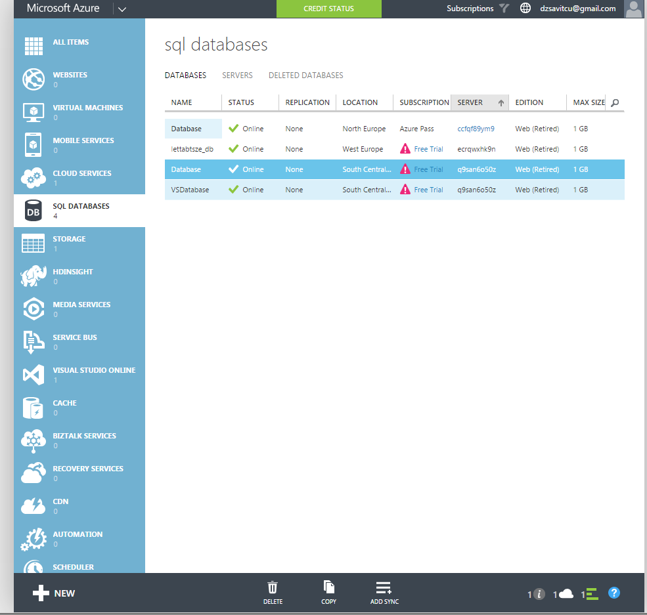Open the Visual Studio Online menu label
This screenshot has width=647, height=615.
[x=94, y=370]
